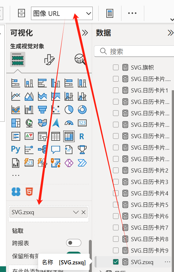Open the SVG.zsxq field chevron menu
174x272 pixels.
[x=76, y=212]
